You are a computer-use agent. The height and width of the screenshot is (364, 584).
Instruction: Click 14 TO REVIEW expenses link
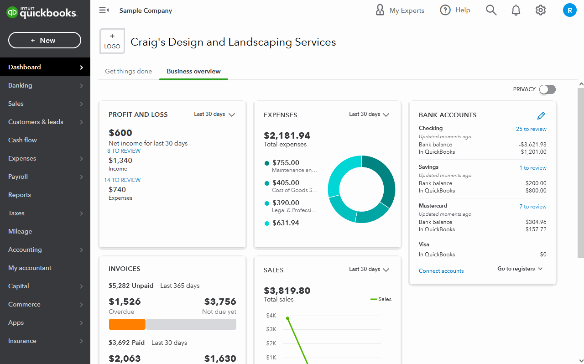pos(122,180)
